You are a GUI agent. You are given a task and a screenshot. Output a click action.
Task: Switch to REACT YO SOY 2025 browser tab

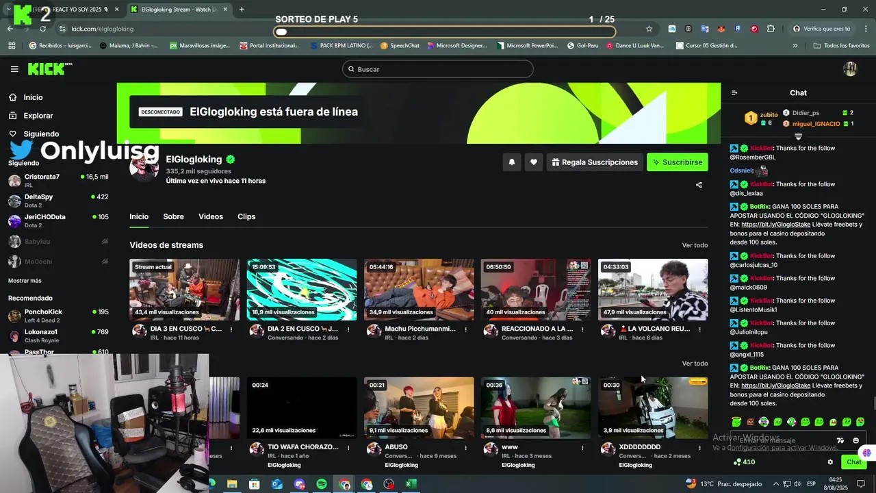[68, 10]
